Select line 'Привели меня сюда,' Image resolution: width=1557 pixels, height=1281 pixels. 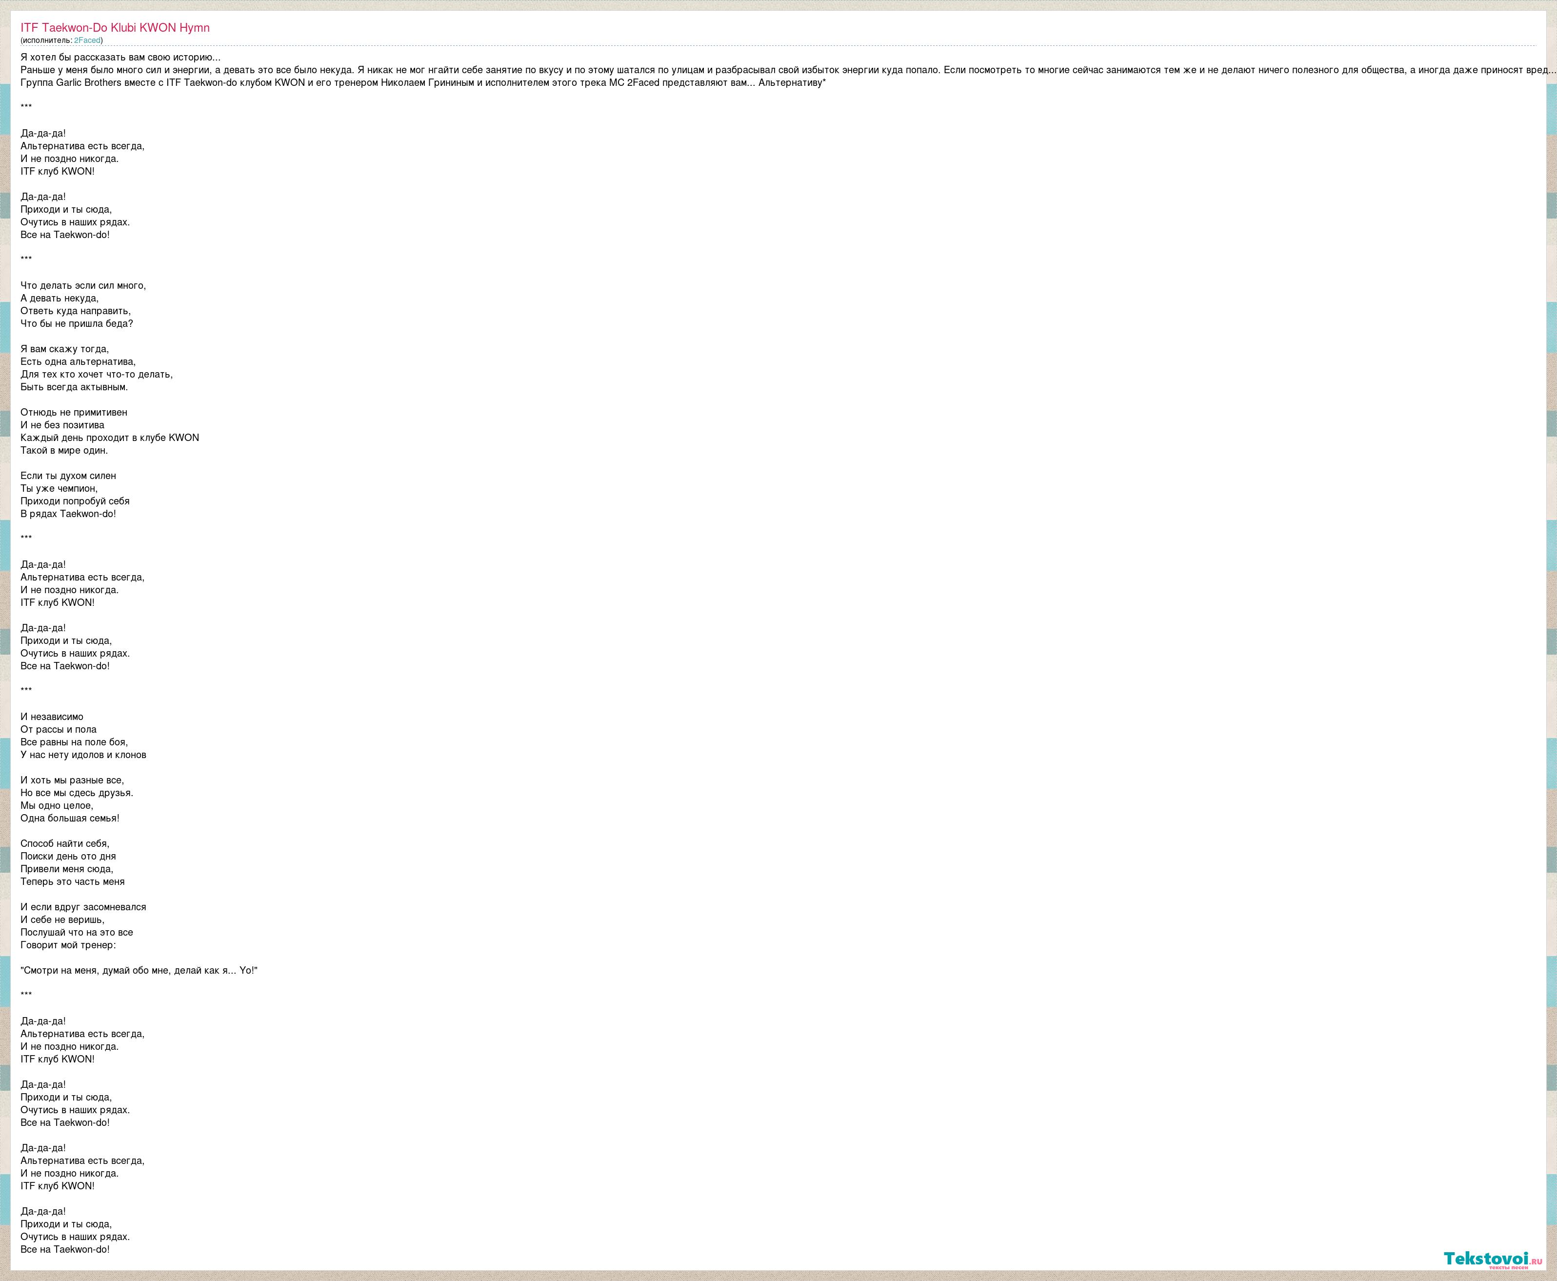[67, 868]
